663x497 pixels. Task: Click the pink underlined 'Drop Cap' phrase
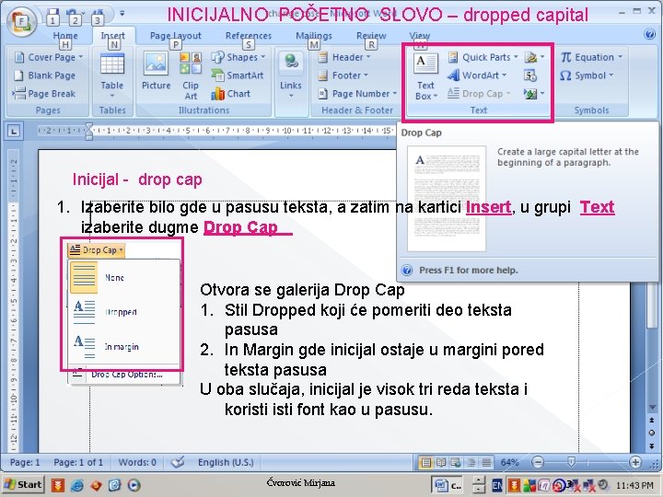pos(240,227)
